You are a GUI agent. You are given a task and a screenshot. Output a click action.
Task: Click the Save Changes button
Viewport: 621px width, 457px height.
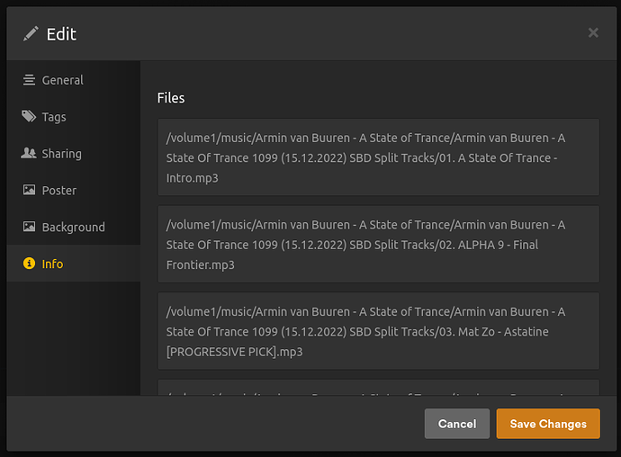[548, 424]
